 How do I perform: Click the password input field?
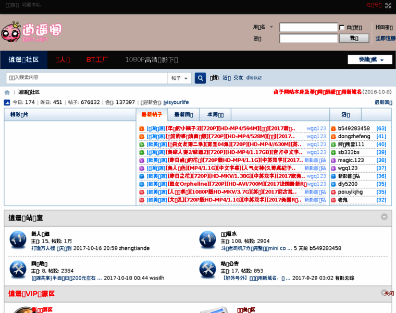click(x=308, y=39)
